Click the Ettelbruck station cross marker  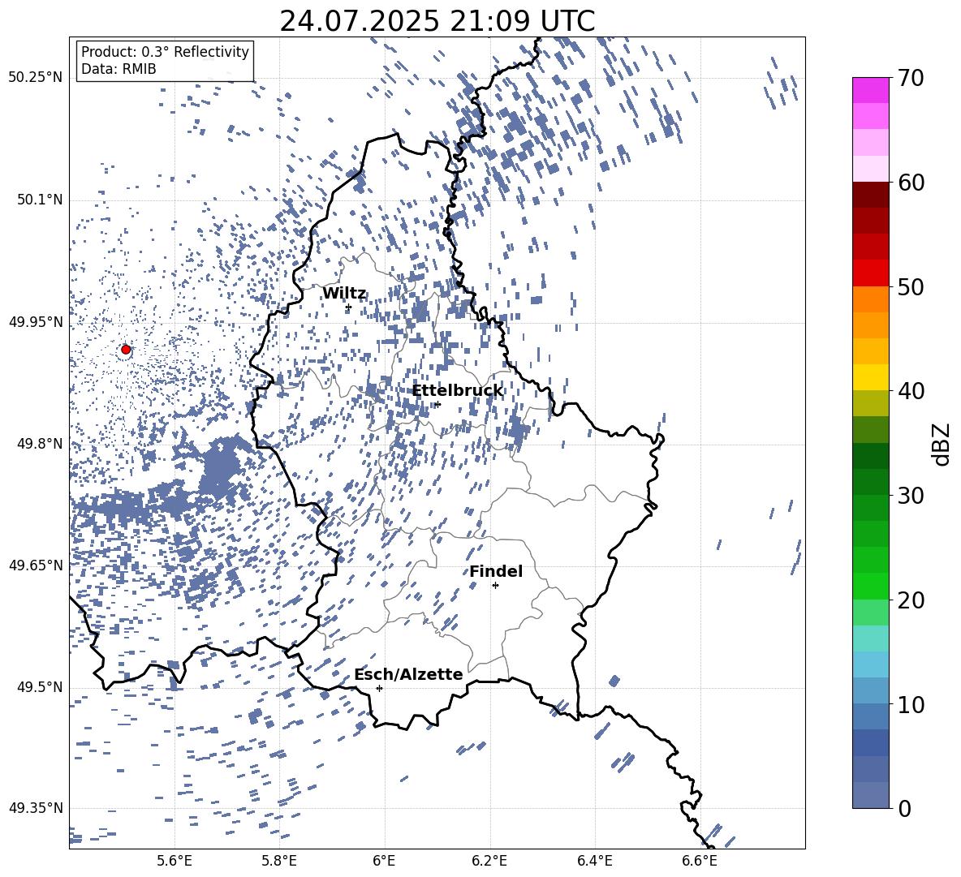click(437, 404)
